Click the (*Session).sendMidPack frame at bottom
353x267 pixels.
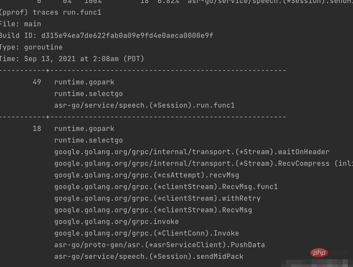[149, 256]
